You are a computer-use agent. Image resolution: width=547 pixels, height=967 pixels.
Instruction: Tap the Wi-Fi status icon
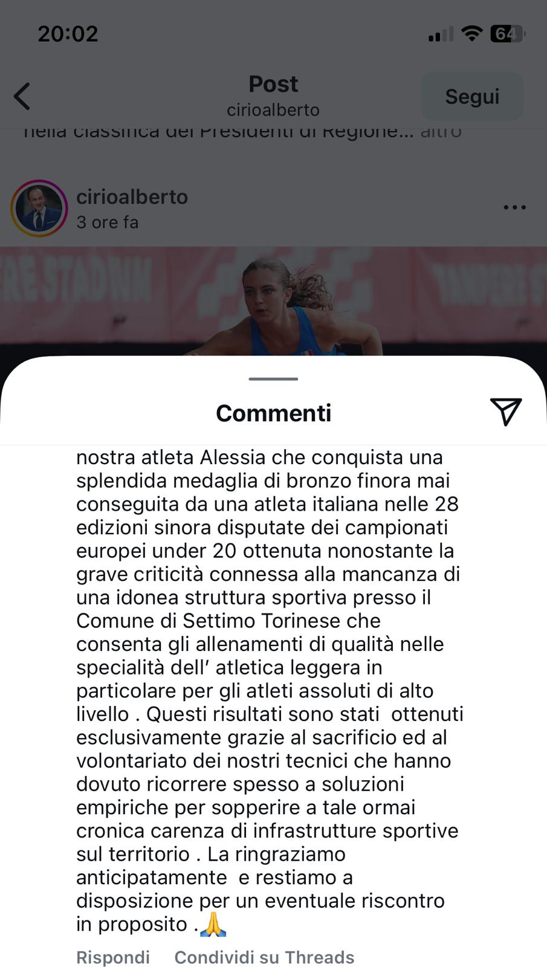(x=471, y=34)
